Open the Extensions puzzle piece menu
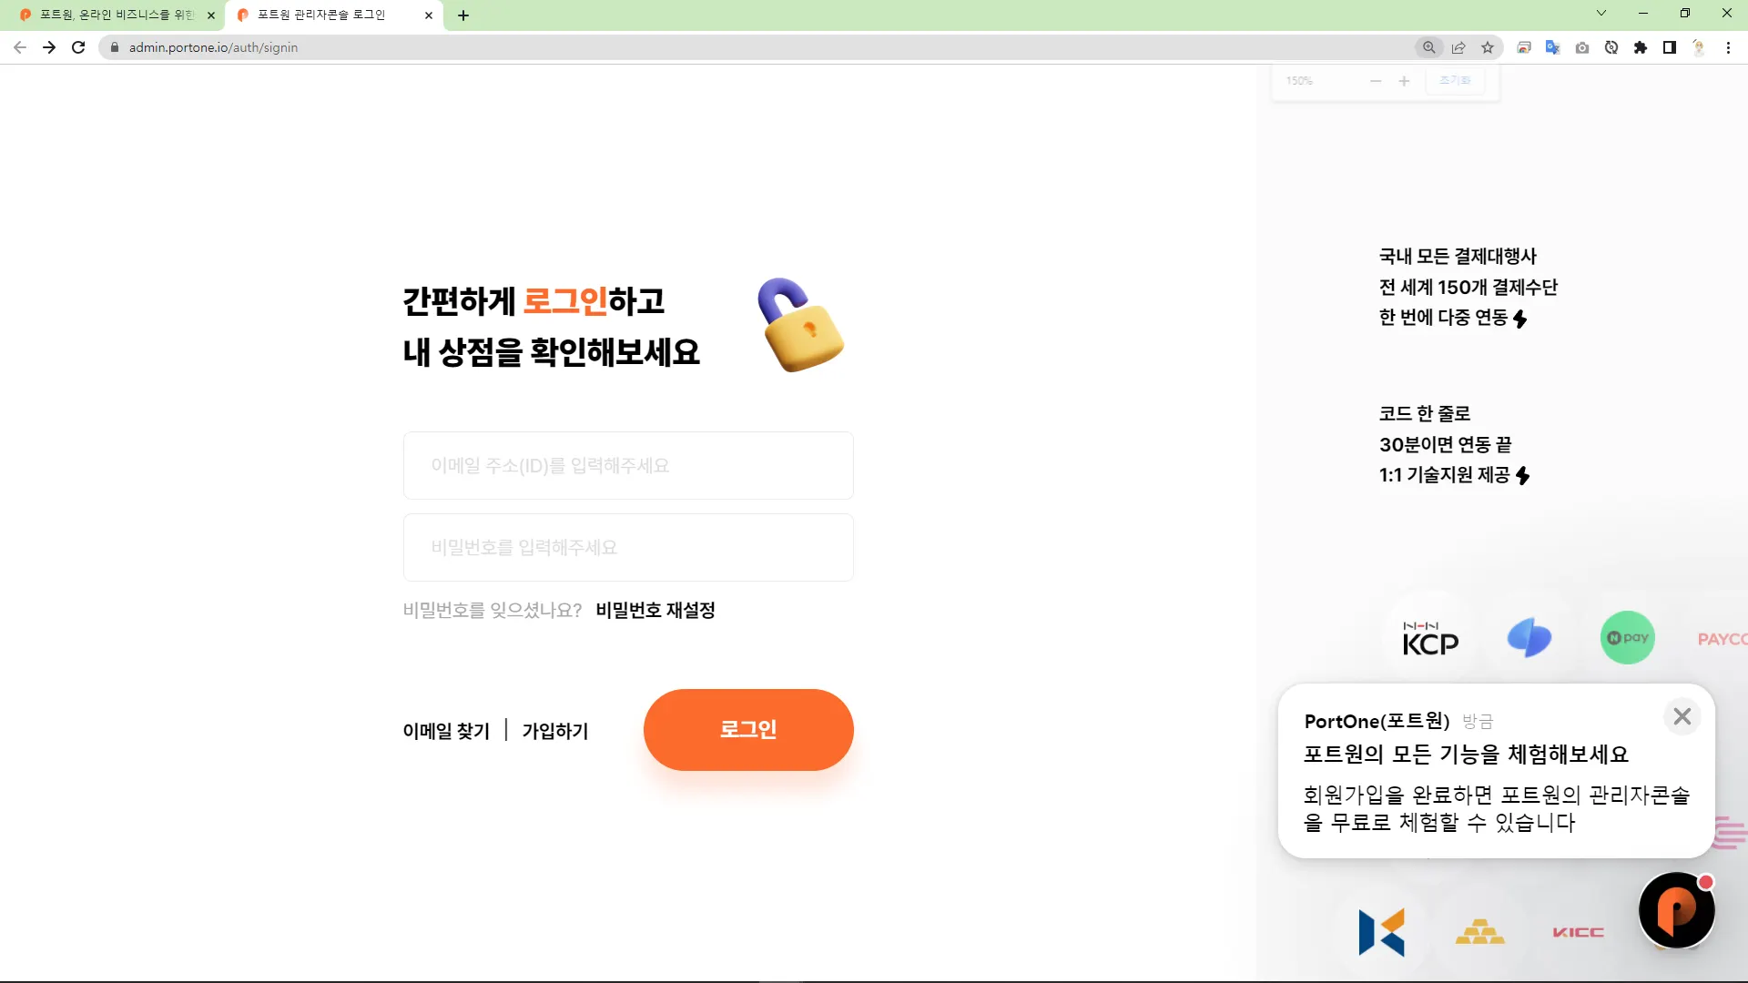The image size is (1748, 983). tap(1641, 47)
